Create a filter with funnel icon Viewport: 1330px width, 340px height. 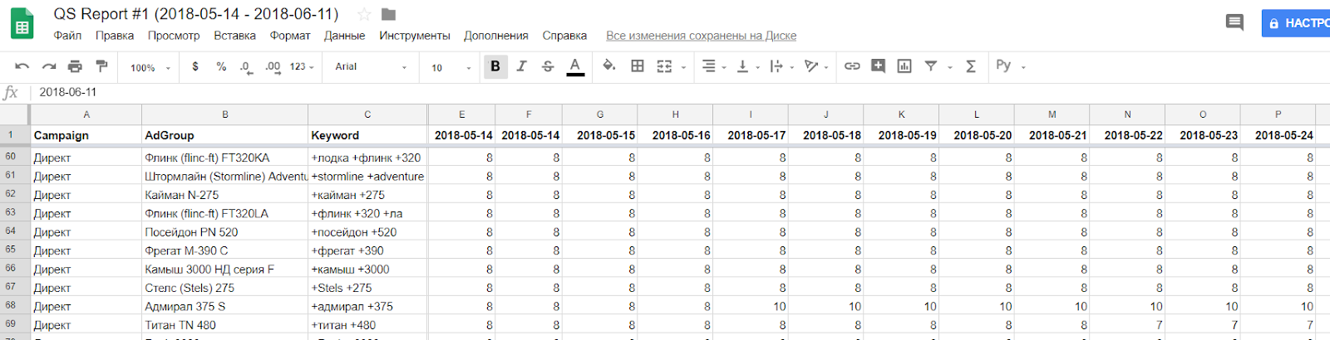point(931,66)
